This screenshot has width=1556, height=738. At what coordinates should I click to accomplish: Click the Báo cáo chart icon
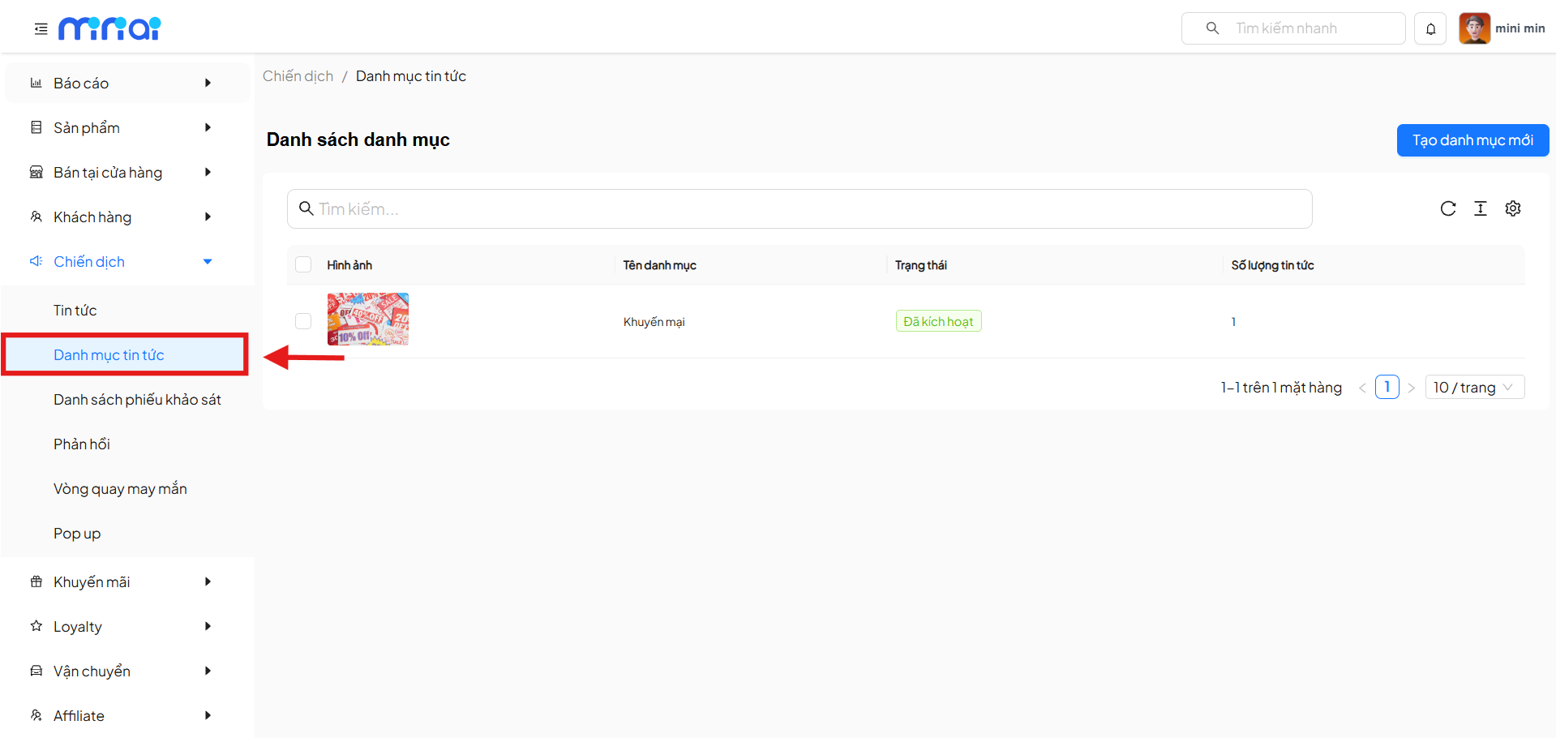coord(36,83)
